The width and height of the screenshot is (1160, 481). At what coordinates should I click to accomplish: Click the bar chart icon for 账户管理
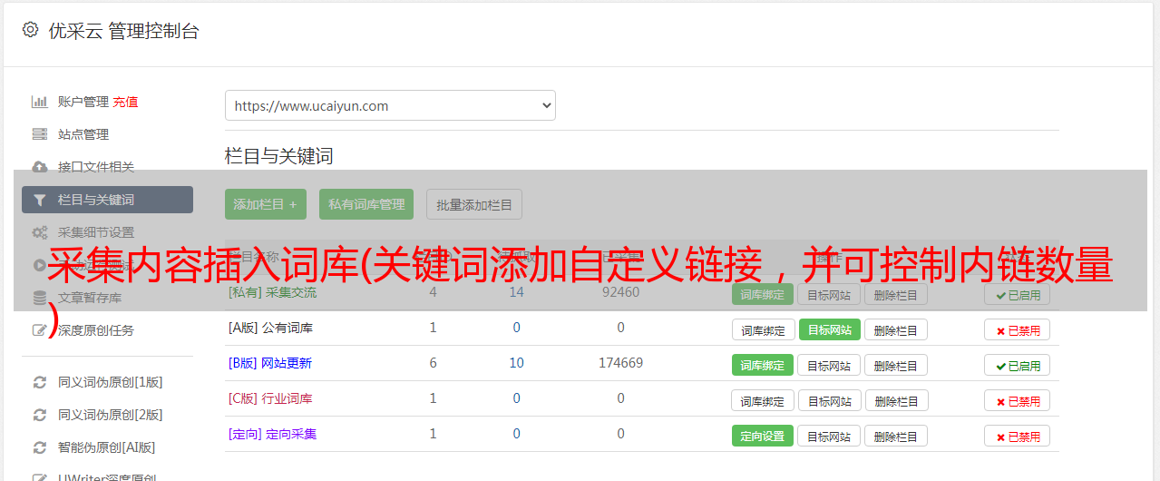point(39,102)
